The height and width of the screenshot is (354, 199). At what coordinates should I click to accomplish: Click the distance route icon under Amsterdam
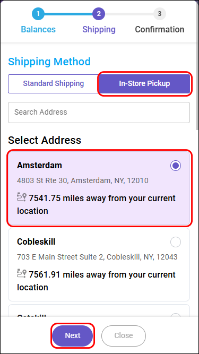22,197
